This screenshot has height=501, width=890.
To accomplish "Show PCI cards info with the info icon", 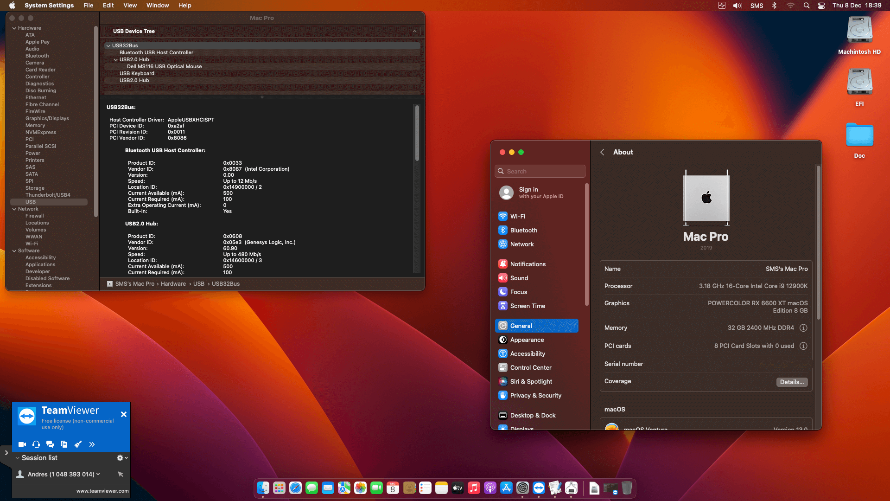I will tap(803, 346).
